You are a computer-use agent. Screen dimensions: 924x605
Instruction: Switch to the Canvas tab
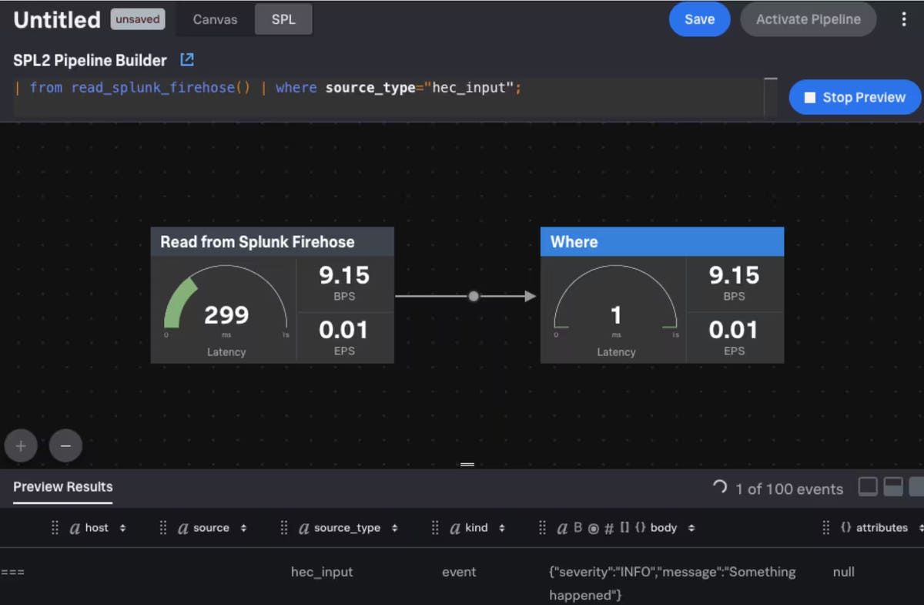click(215, 19)
